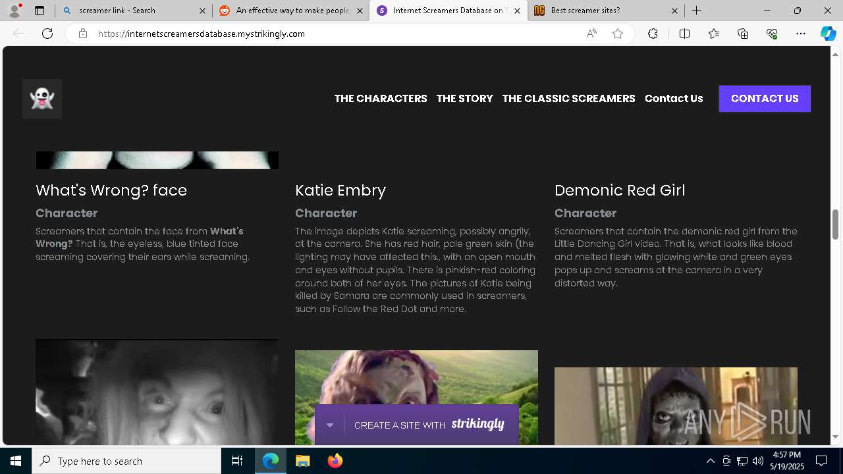
Task: Open Settings and more ellipsis menu
Action: (801, 34)
